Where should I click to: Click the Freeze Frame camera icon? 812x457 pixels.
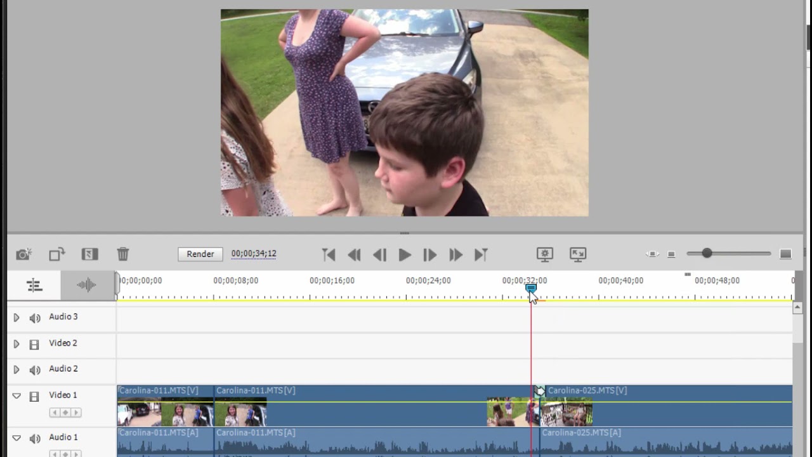tap(24, 255)
